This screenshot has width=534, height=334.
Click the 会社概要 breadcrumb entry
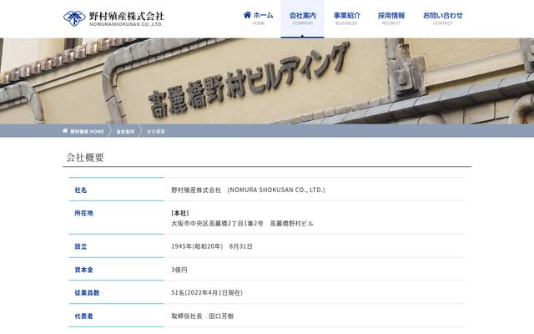[156, 131]
